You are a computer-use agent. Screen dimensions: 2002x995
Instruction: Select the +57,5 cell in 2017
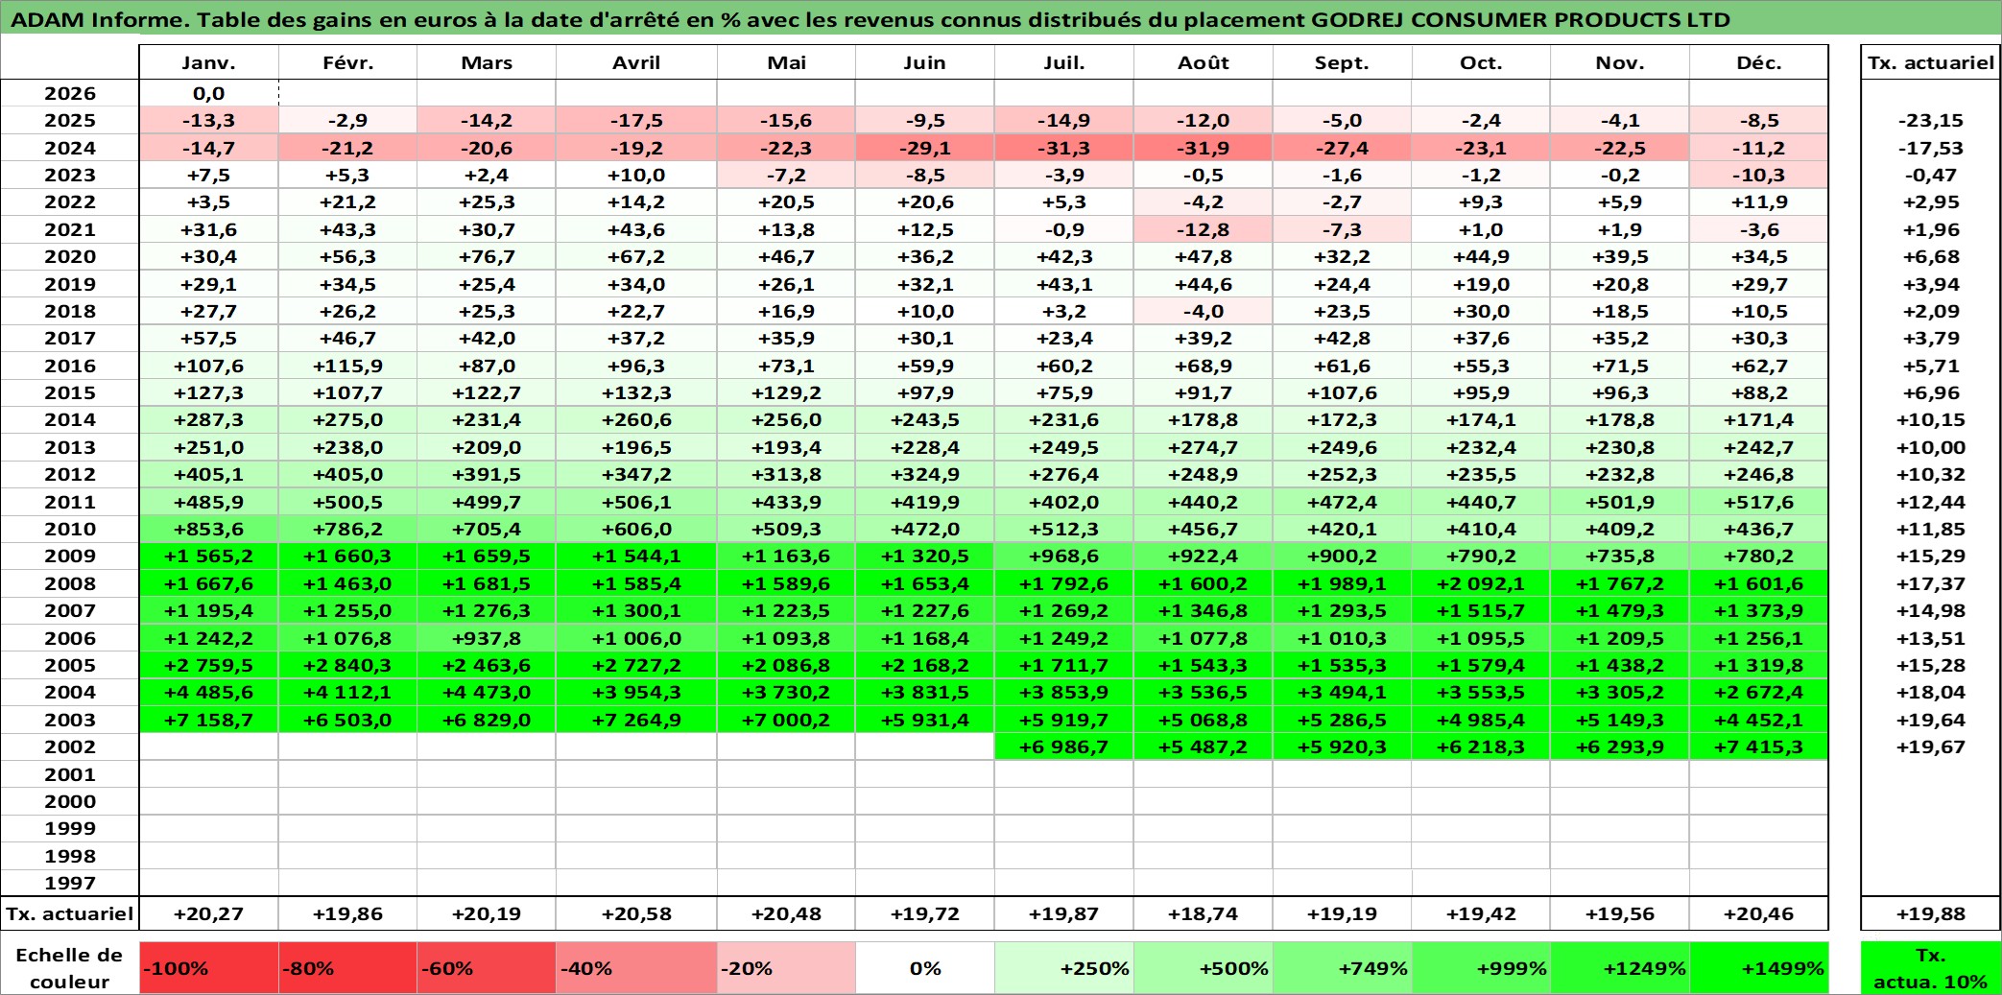(x=209, y=338)
